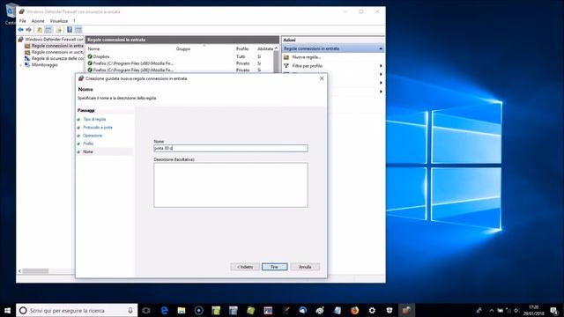
Task: Click the volume icon in system tray
Action: click(x=517, y=311)
